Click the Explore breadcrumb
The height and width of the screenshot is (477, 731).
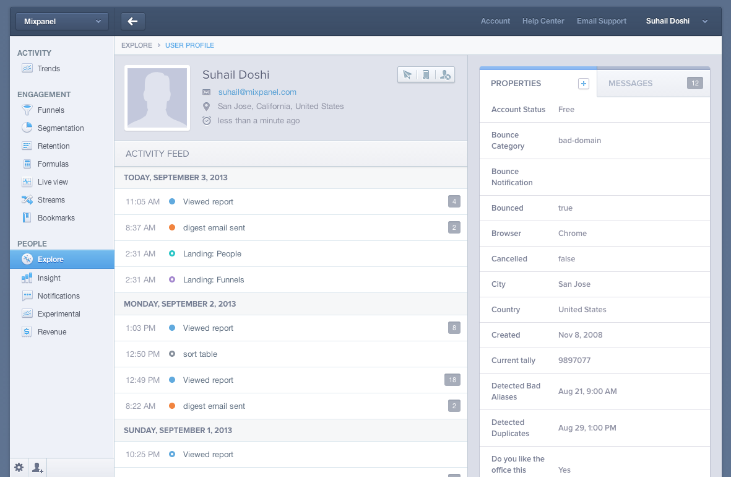coord(136,45)
